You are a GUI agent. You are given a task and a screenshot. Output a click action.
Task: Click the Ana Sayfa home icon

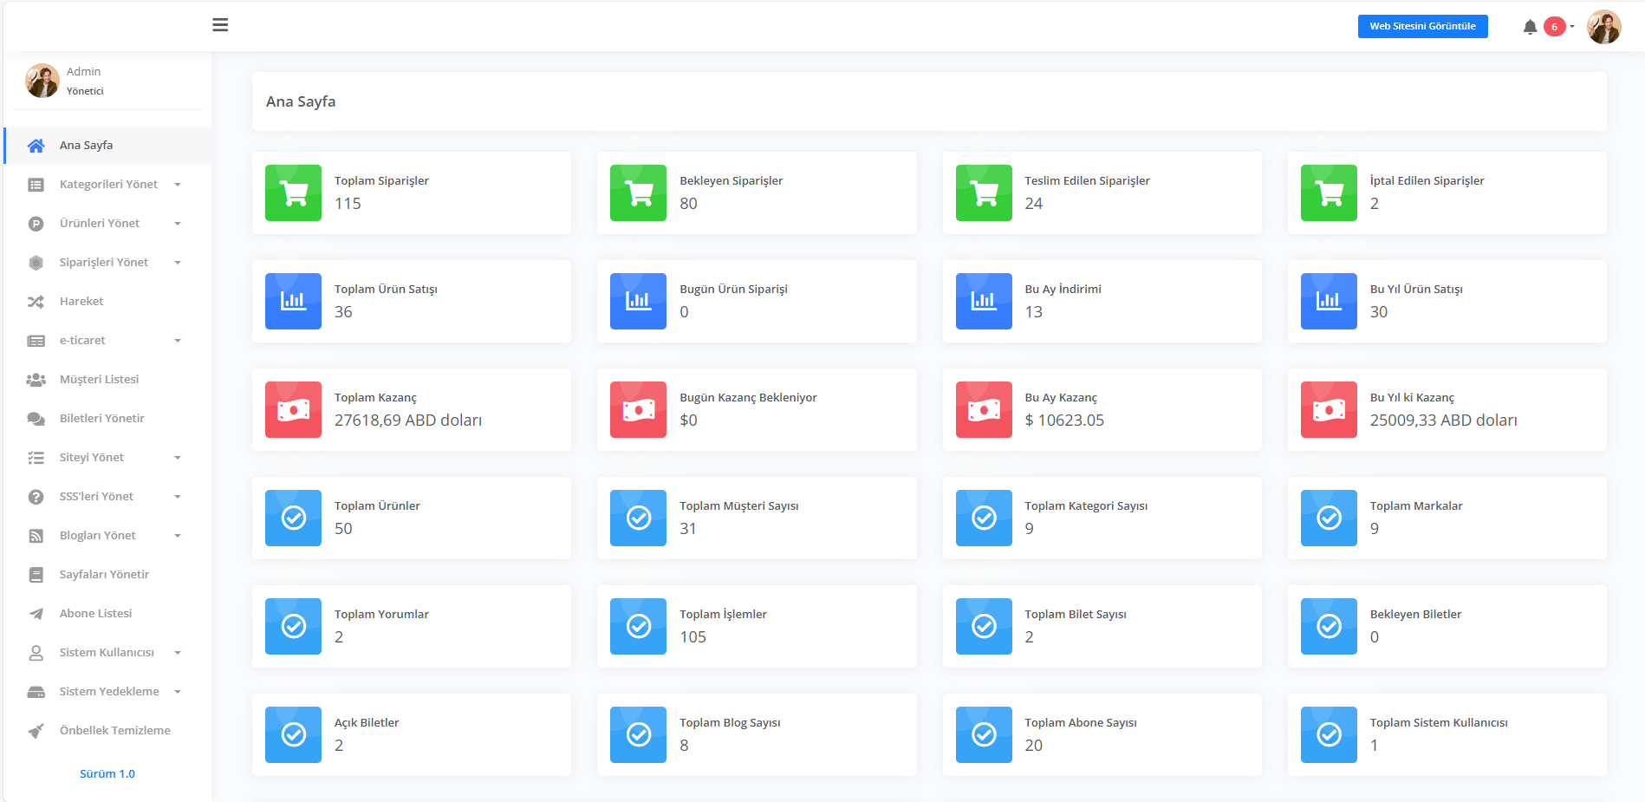[36, 146]
